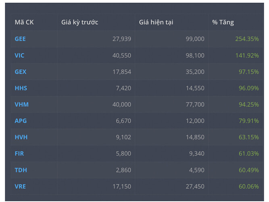Select the FIR ticker code

click(20, 154)
